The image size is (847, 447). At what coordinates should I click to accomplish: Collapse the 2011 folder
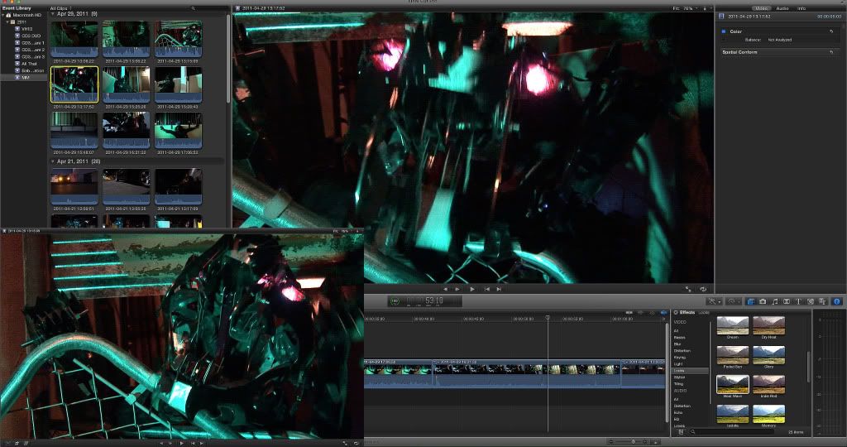[7, 22]
